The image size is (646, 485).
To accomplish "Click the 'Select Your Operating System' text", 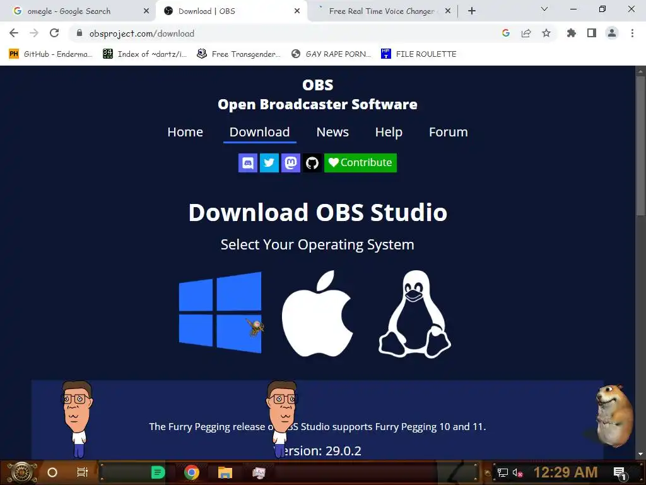I will [318, 244].
